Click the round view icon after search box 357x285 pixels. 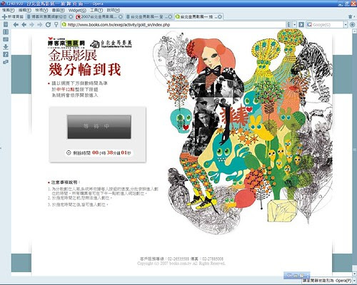(352, 24)
